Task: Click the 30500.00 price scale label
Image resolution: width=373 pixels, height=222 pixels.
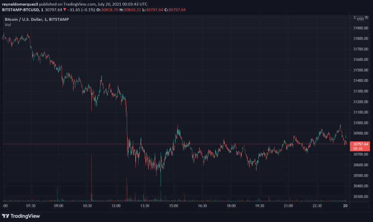Action: pos(360,174)
